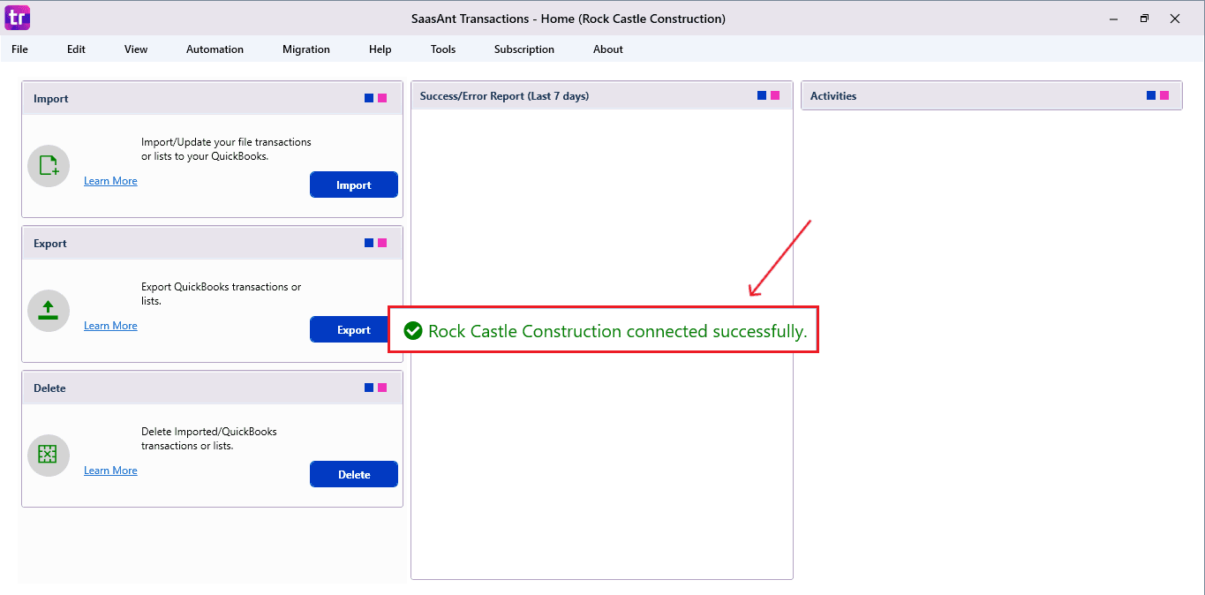Click the Delete grid icon
1205x595 pixels.
point(49,456)
